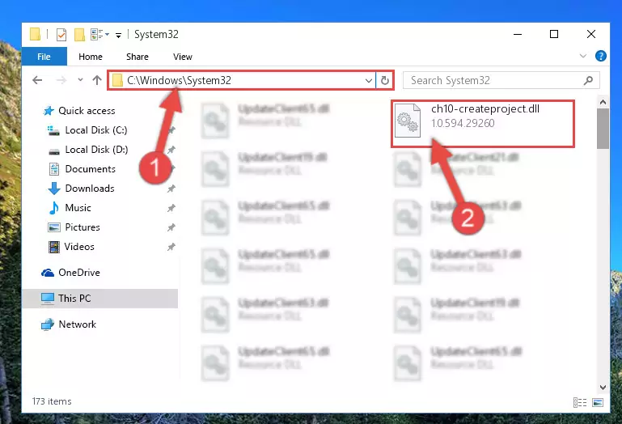The height and width of the screenshot is (424, 622).
Task: Click the Music note icon
Action: click(x=54, y=208)
